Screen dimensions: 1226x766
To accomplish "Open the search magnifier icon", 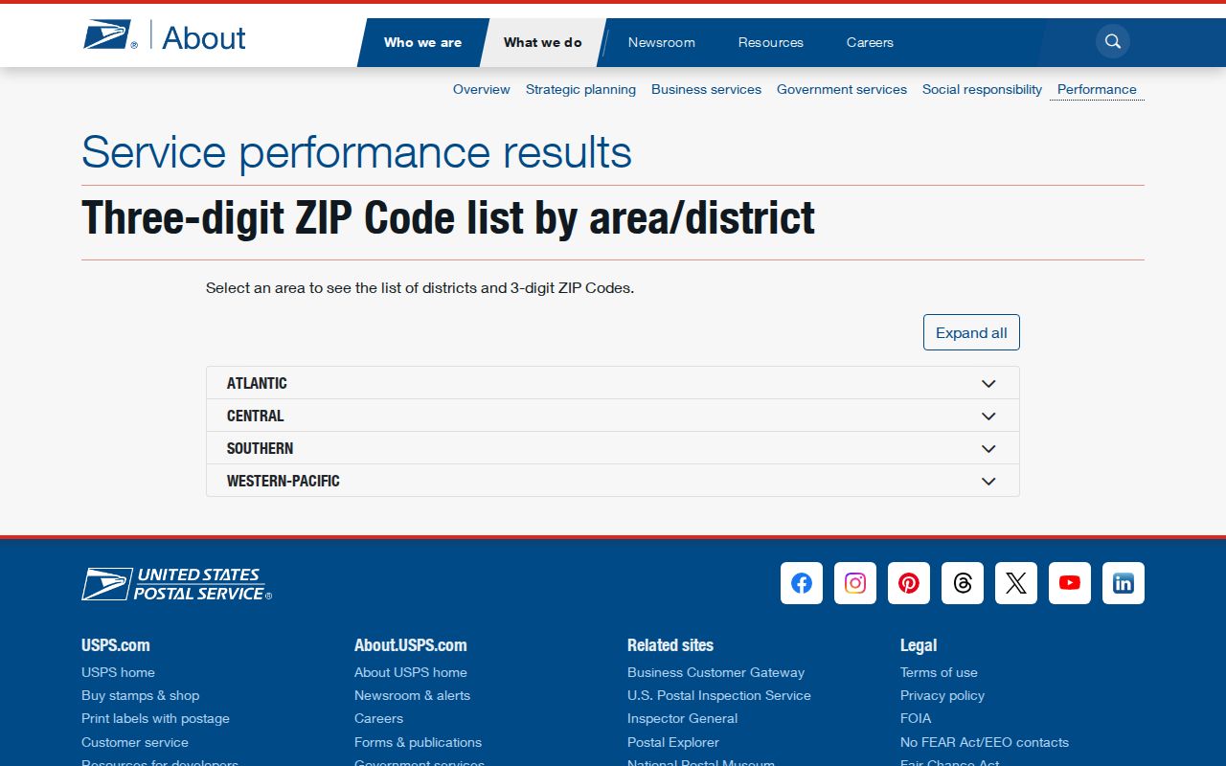I will tap(1113, 41).
